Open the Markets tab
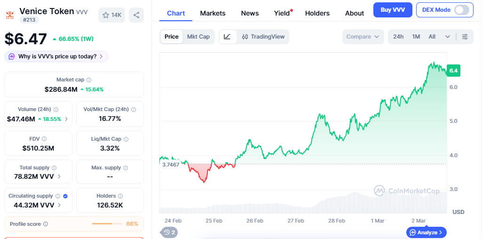482x239 pixels. coord(213,13)
